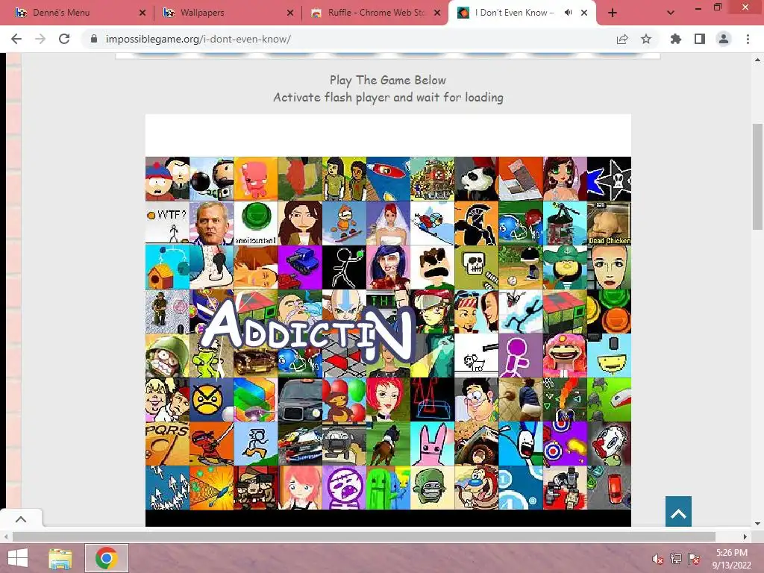This screenshot has height=573, width=764.
Task: Click the vertical page scrollbar thumb
Action: (x=757, y=176)
